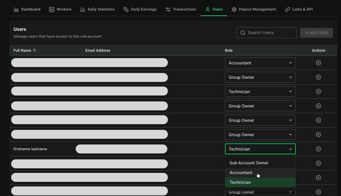The width and height of the screenshot is (341, 196).
Task: Click the Transactions arrows icon
Action: pyautogui.click(x=168, y=9)
